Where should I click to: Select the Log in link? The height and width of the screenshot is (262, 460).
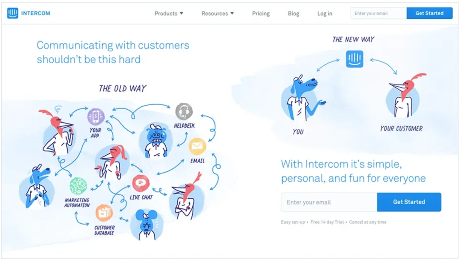coord(325,14)
